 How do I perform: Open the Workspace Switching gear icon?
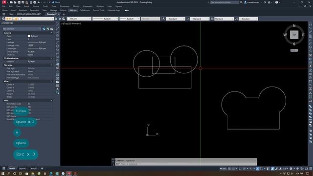click(291, 169)
